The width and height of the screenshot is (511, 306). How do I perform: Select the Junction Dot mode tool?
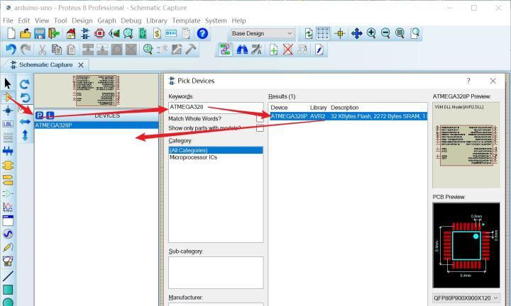pos(8,110)
